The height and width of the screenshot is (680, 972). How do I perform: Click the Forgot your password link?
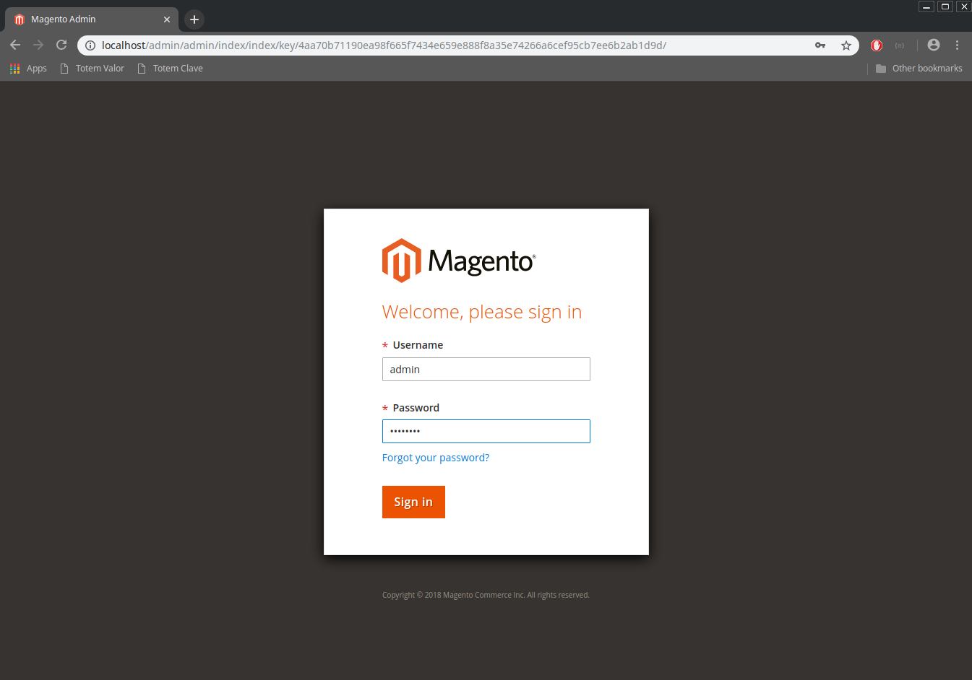436,458
